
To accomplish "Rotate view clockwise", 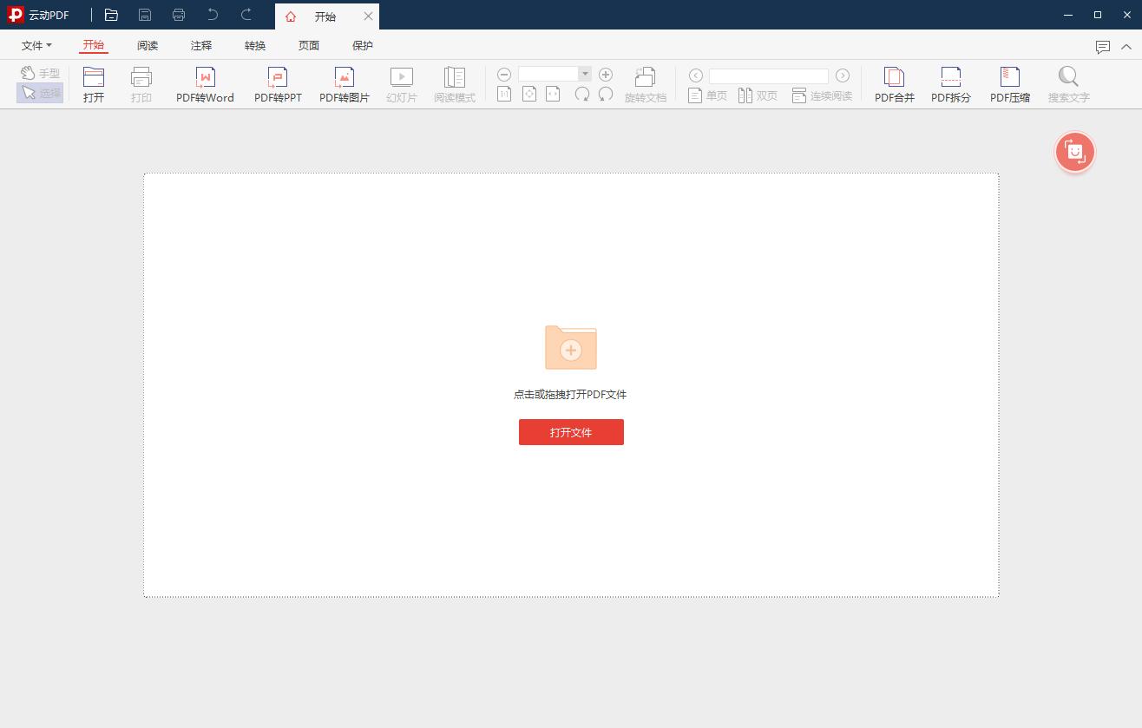I will tap(582, 94).
